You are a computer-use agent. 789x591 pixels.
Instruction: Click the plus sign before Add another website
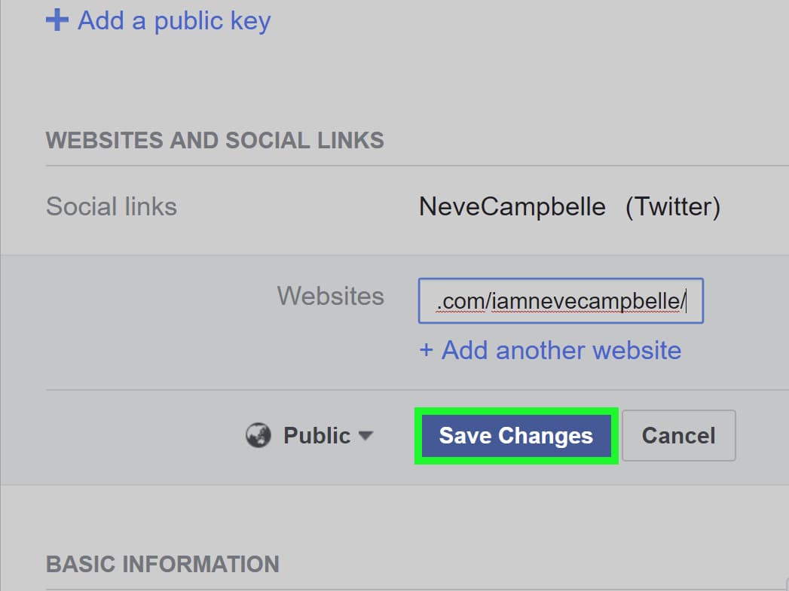(427, 350)
